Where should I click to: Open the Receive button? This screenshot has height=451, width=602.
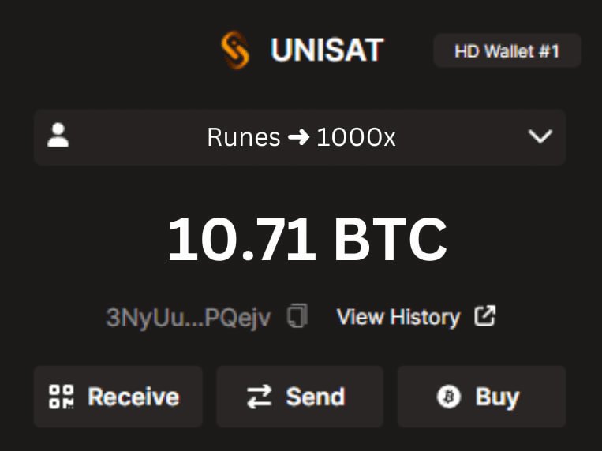118,397
